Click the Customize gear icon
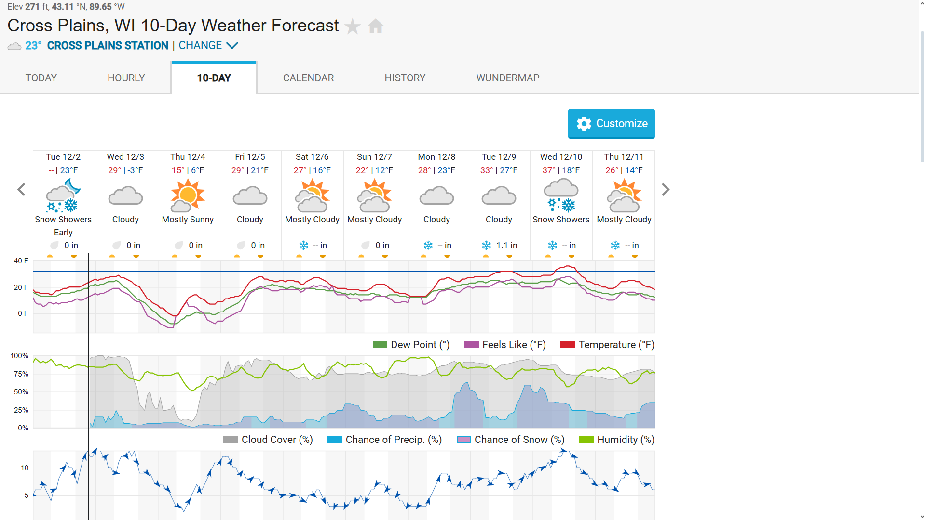The height and width of the screenshot is (520, 926). [584, 124]
